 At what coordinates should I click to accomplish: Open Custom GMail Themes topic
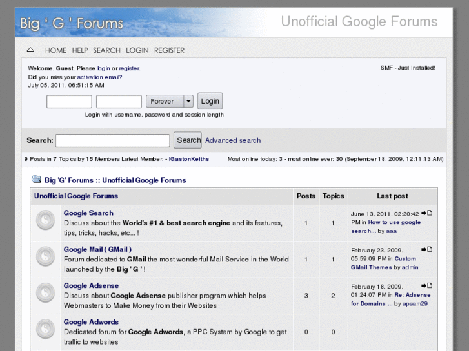coord(383,263)
